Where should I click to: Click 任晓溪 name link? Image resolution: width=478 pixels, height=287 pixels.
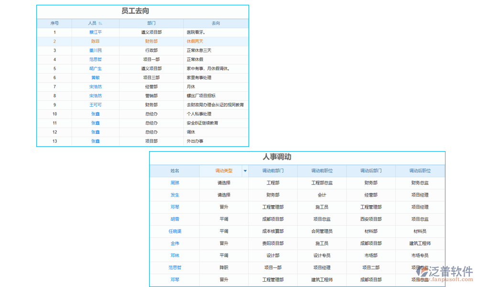(174, 231)
